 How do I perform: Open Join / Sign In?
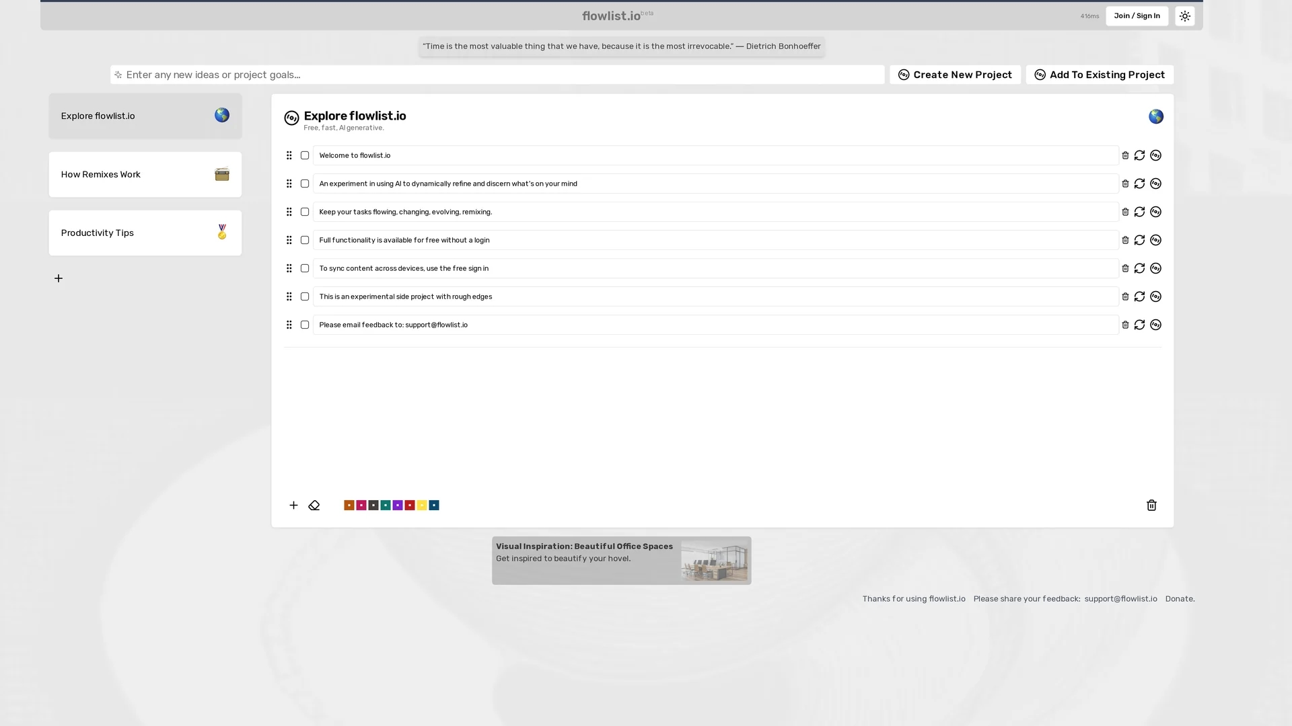pyautogui.click(x=1137, y=16)
